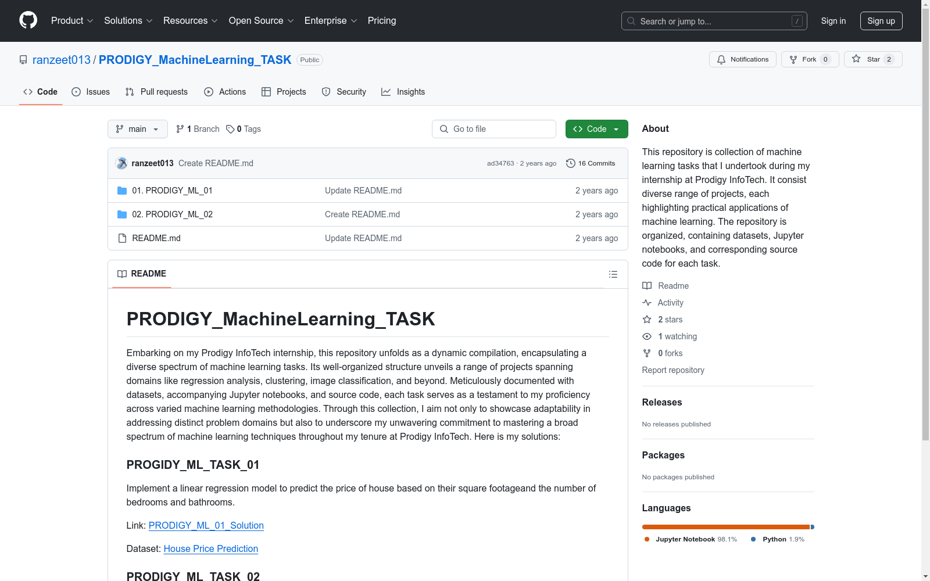Open the Create README.md commit message
This screenshot has width=930, height=581.
coord(216,163)
